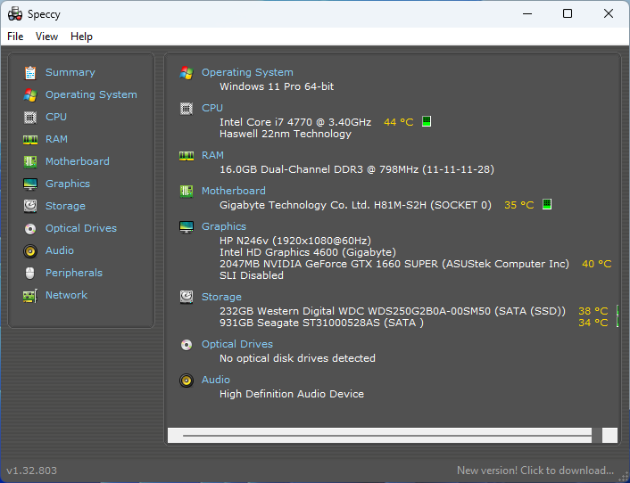Viewport: 630px width, 483px height.
Task: Click the green temperature indicator beside motherboard 35 °C
Action: tap(547, 204)
